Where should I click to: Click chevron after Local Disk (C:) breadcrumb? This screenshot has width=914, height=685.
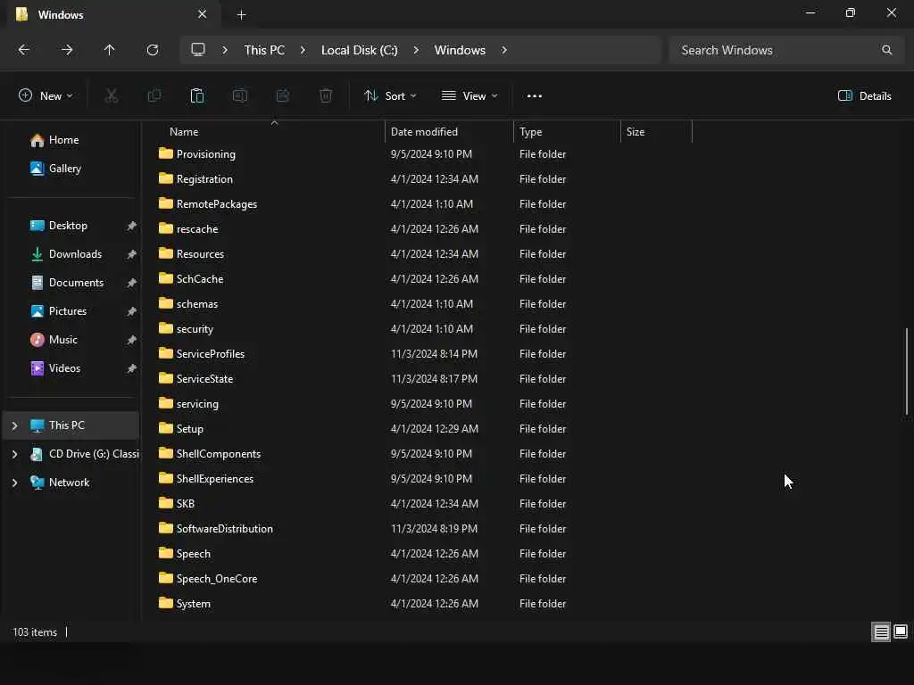pyautogui.click(x=416, y=50)
